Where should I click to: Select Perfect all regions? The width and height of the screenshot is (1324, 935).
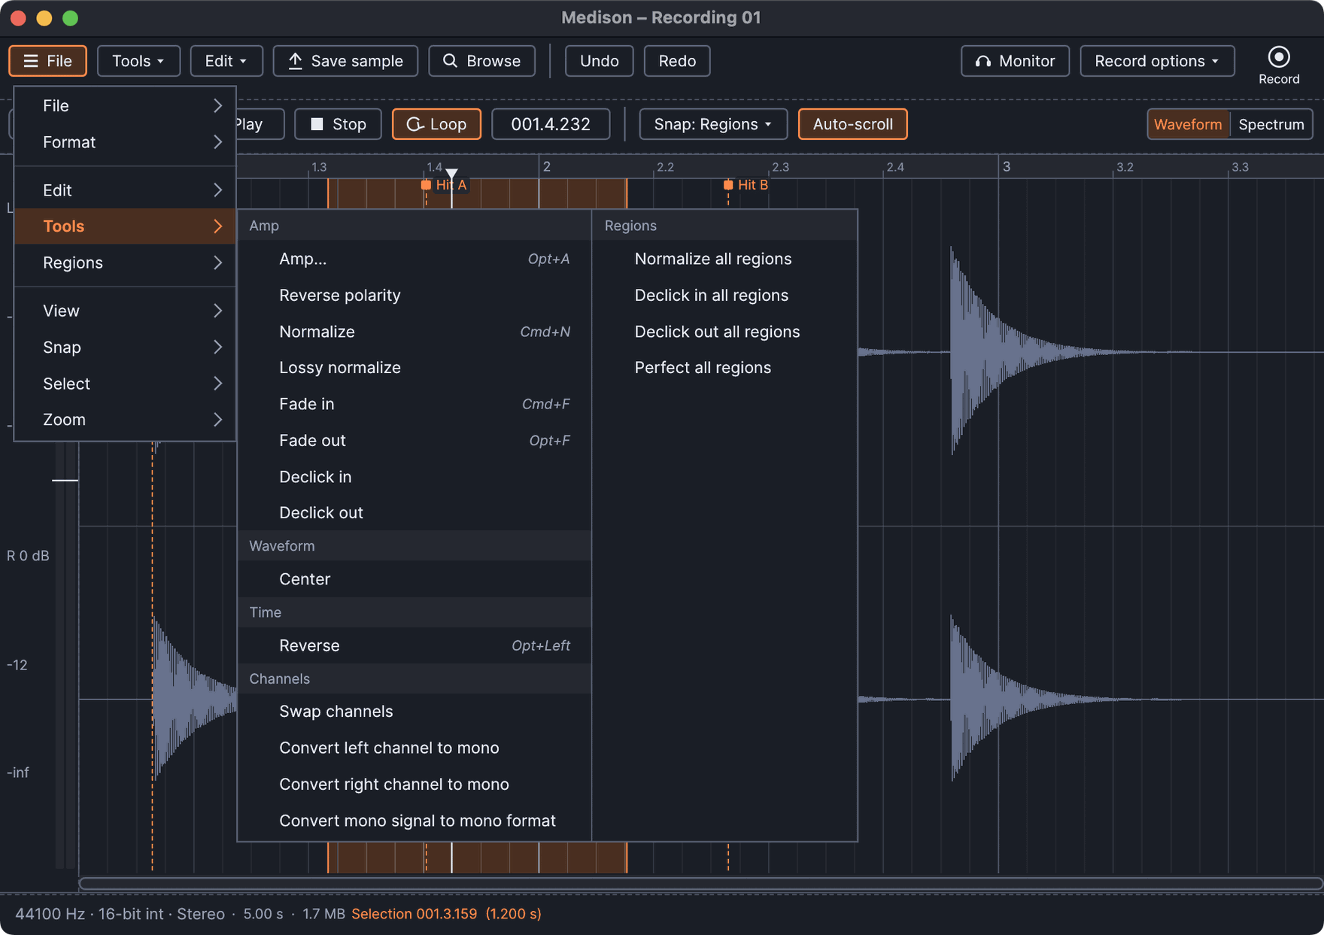(x=725, y=368)
